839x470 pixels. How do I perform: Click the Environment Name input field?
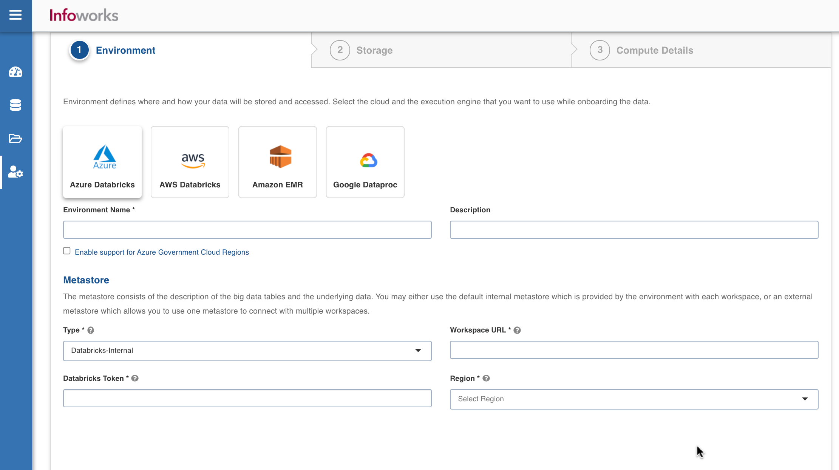[x=247, y=230]
